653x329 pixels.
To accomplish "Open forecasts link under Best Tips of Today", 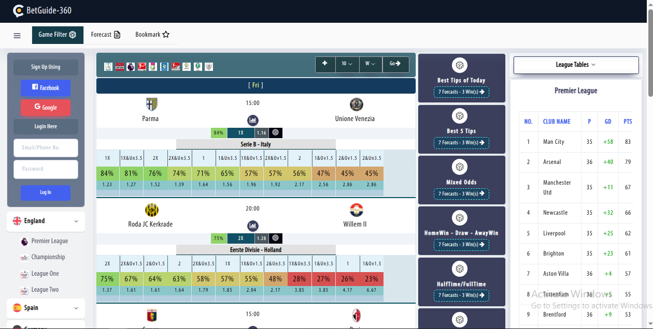I will pos(461,92).
